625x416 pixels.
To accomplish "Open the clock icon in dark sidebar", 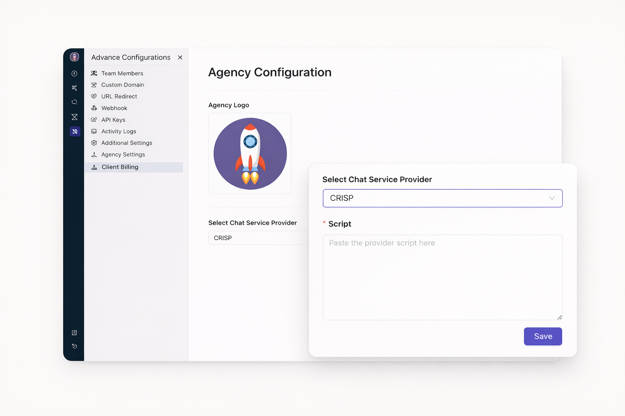I will click(x=74, y=74).
